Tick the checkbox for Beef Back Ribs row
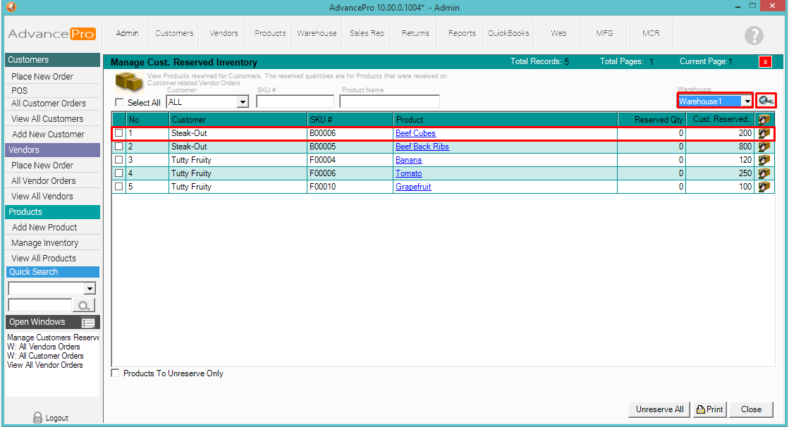 [119, 147]
